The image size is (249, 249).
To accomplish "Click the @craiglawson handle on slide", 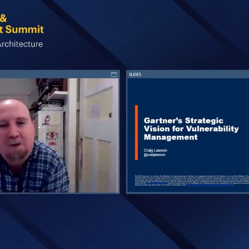I will (155, 155).
